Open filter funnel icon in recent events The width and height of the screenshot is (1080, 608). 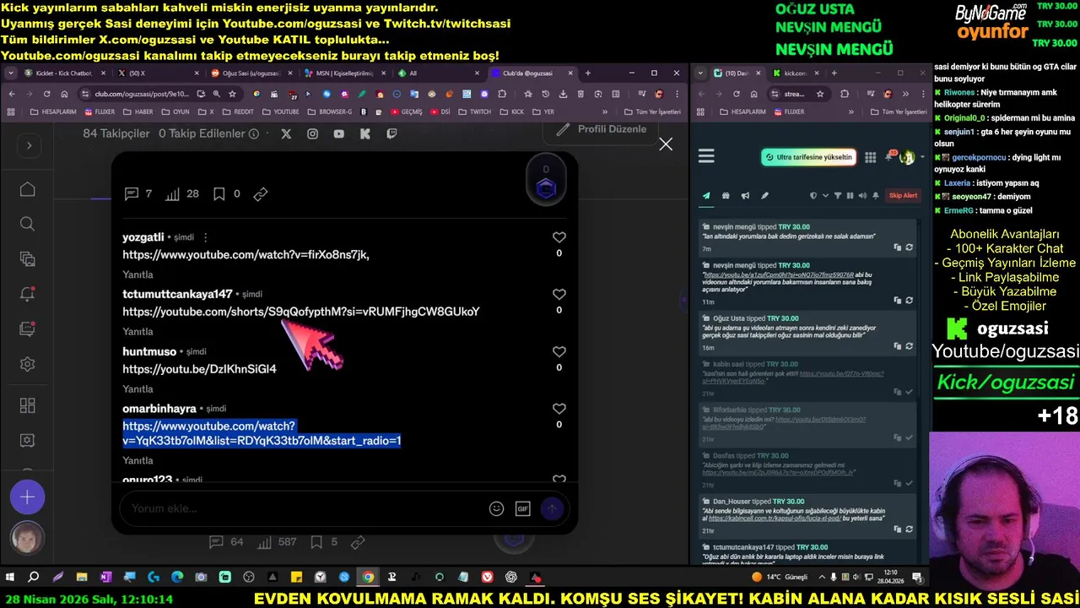pyautogui.click(x=838, y=196)
